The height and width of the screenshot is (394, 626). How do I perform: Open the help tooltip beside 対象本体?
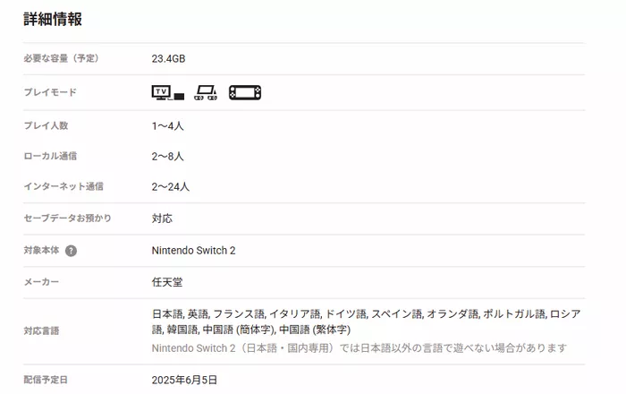(x=71, y=251)
